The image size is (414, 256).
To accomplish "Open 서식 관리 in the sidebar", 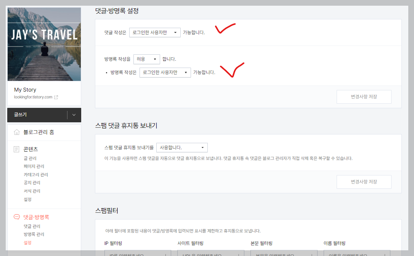I will 32,191.
